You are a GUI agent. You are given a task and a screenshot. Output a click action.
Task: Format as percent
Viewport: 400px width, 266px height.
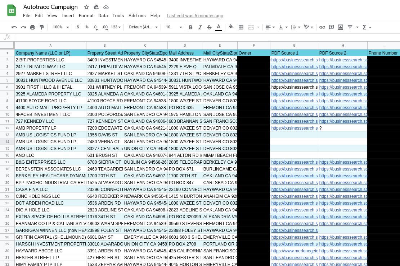tap(87, 27)
